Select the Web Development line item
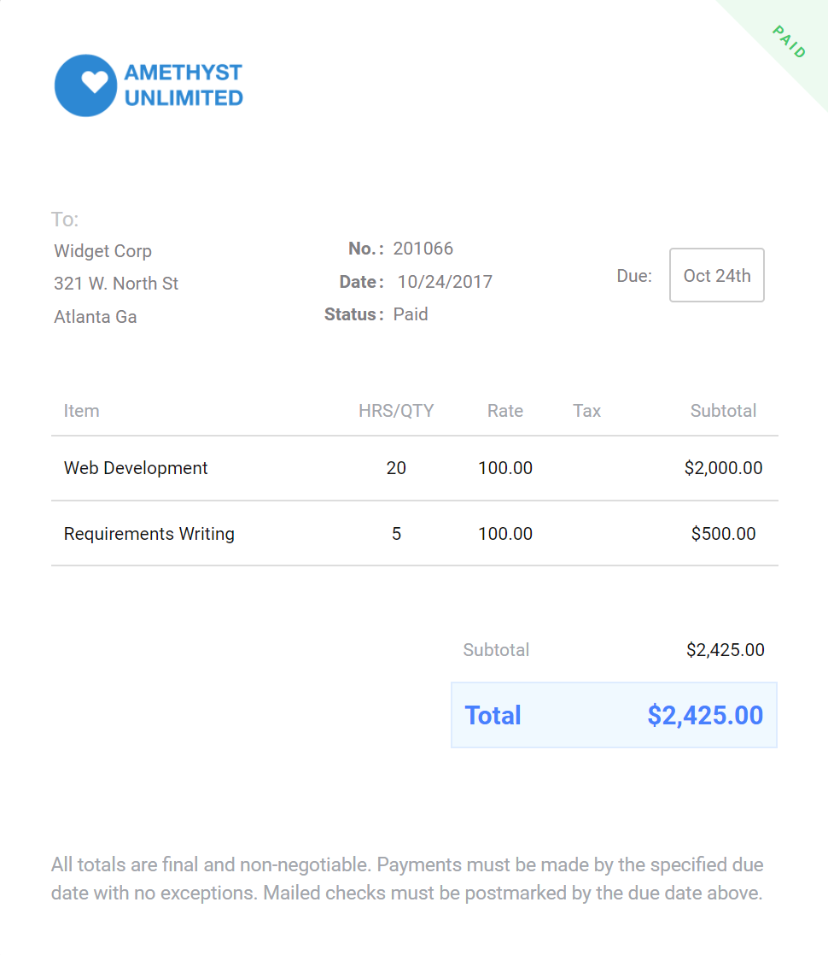 point(136,468)
